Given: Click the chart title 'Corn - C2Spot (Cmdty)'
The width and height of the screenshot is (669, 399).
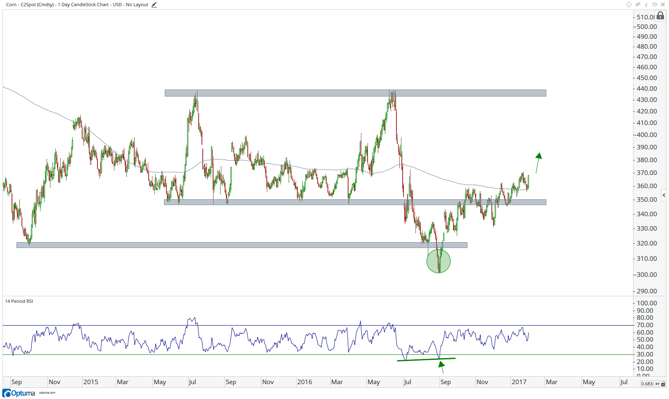Looking at the screenshot, I should coord(30,5).
